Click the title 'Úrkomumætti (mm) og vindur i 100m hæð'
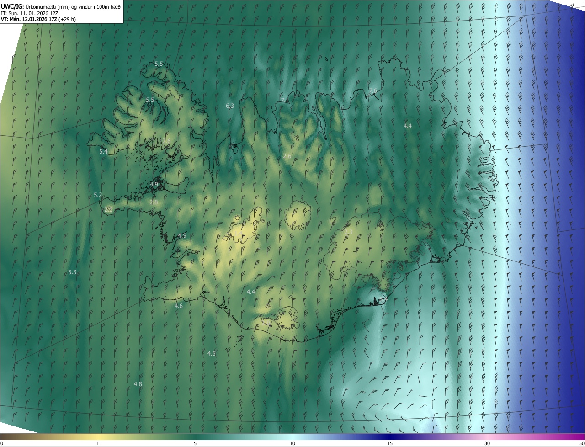 73,7
